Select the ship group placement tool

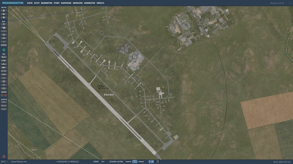4,64
